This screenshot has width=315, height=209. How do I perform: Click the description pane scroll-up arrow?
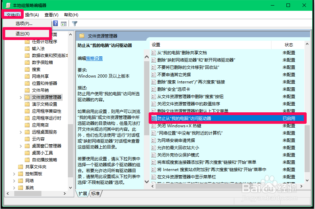coord(147,57)
